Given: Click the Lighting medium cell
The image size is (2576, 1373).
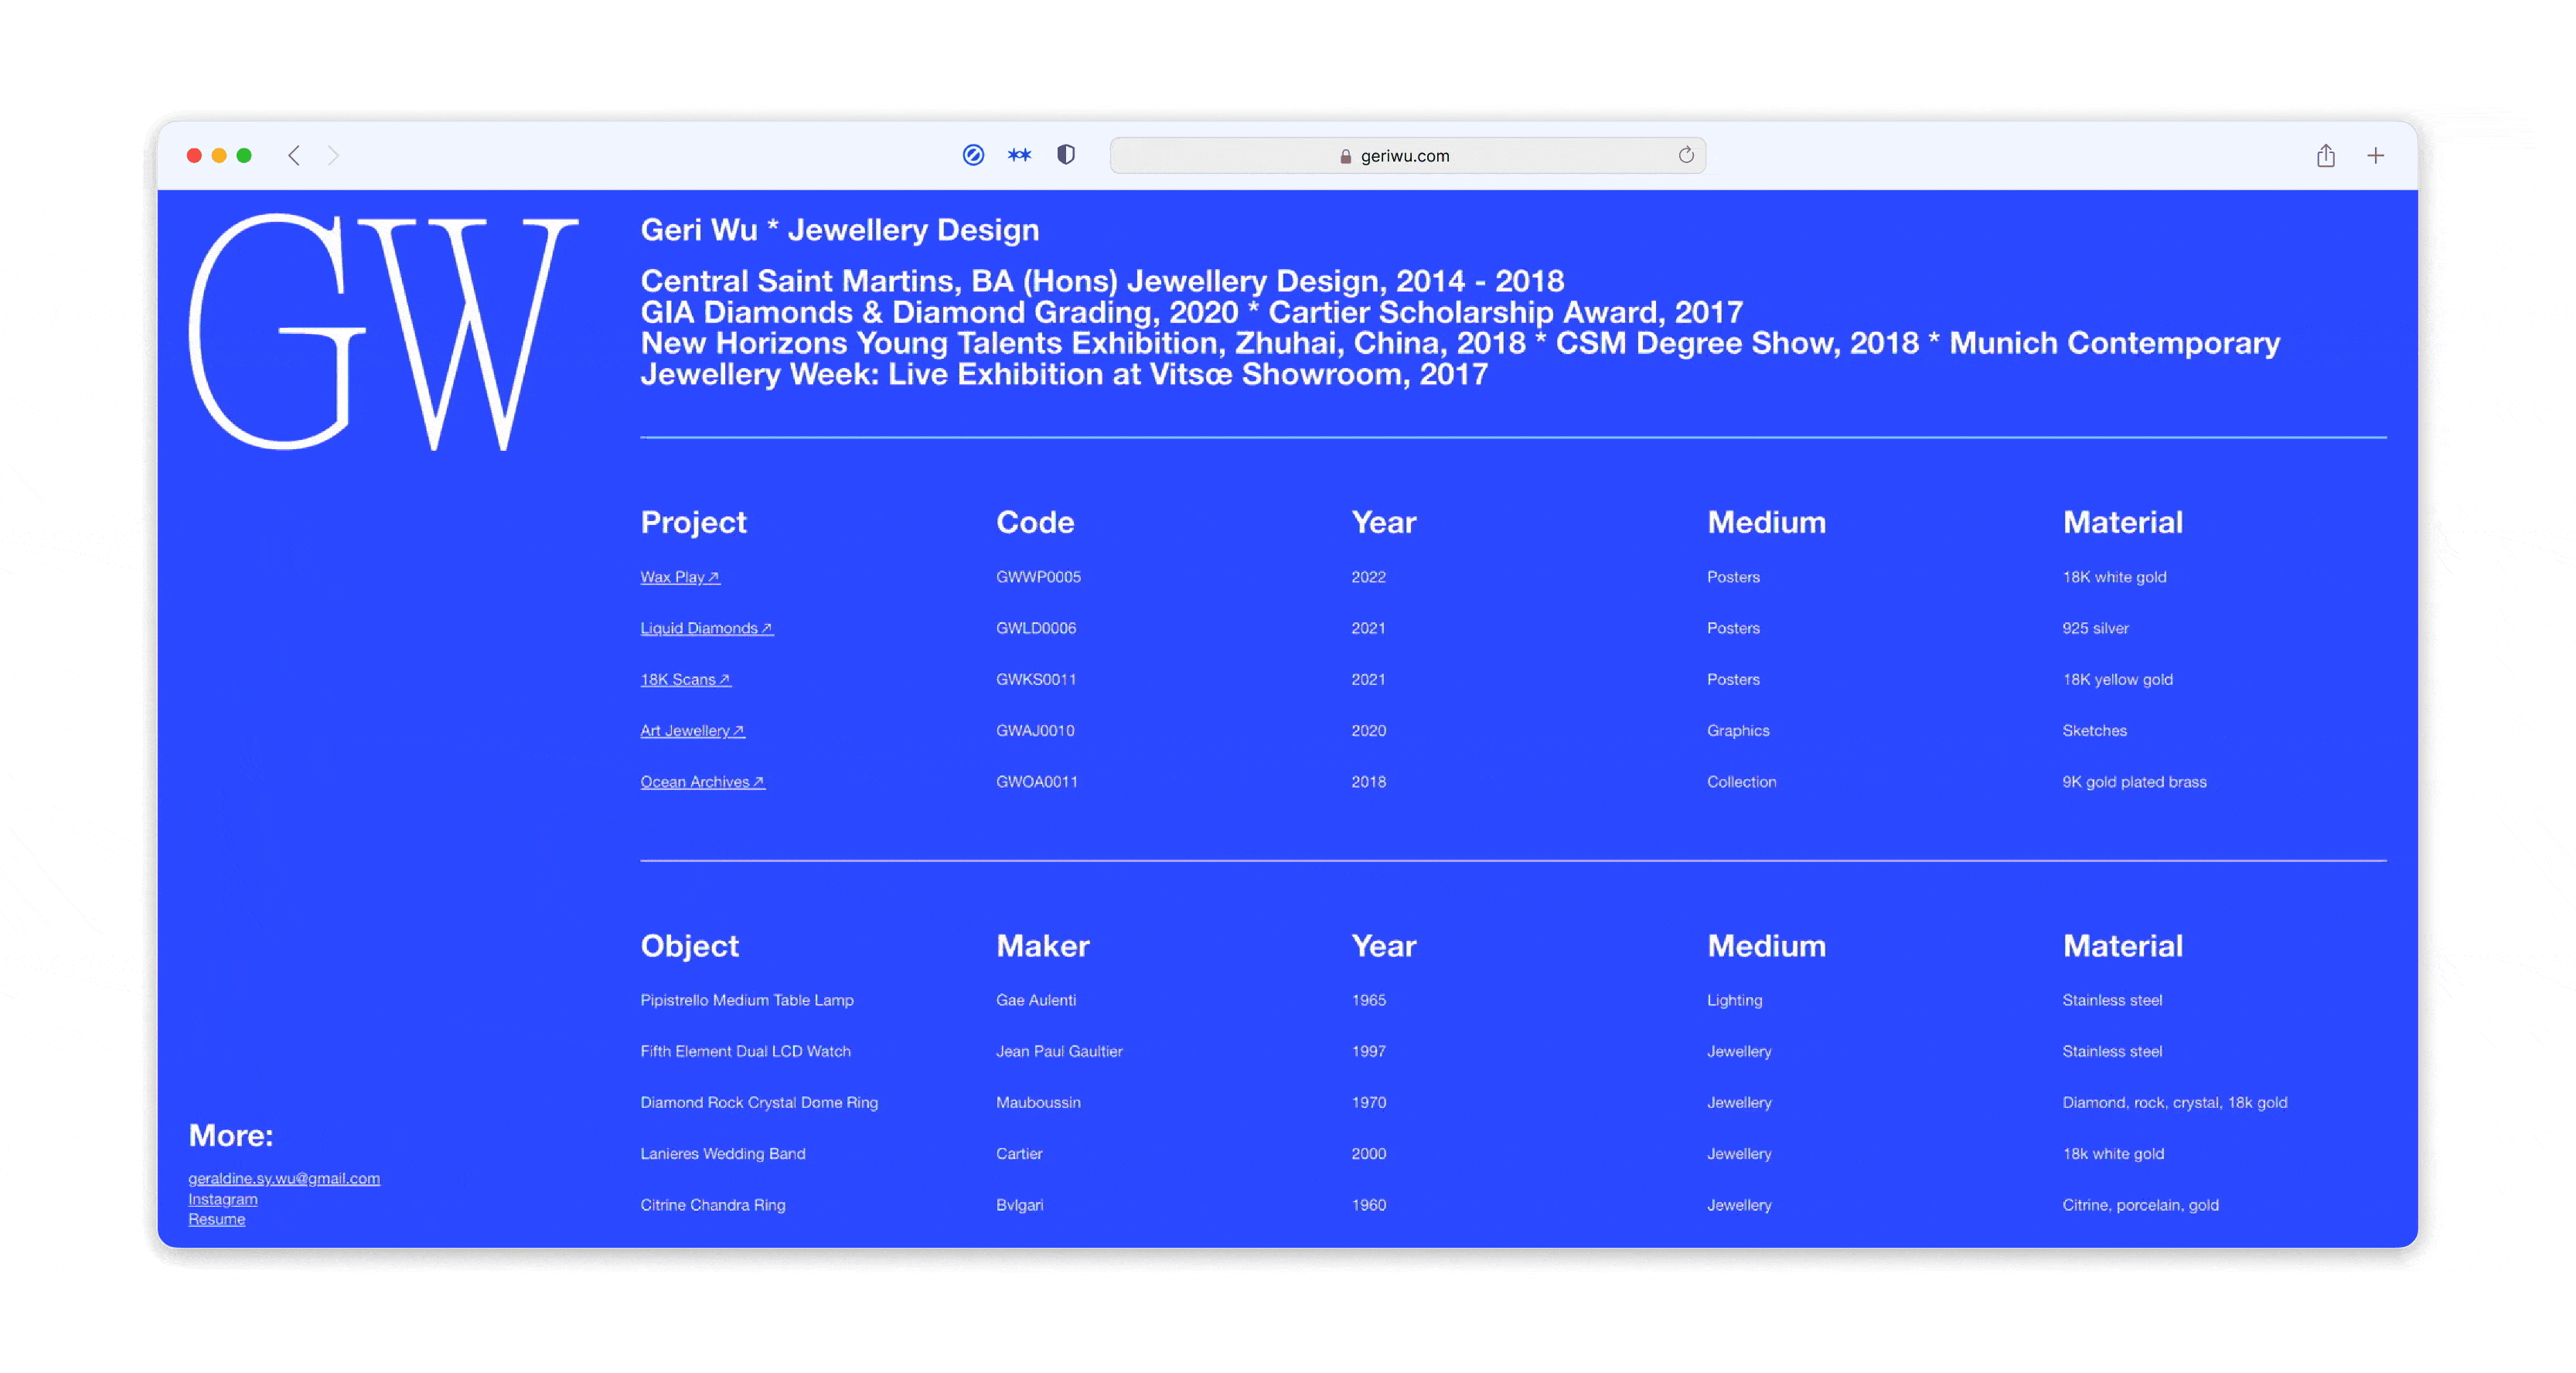Looking at the screenshot, I should click(x=1735, y=1000).
